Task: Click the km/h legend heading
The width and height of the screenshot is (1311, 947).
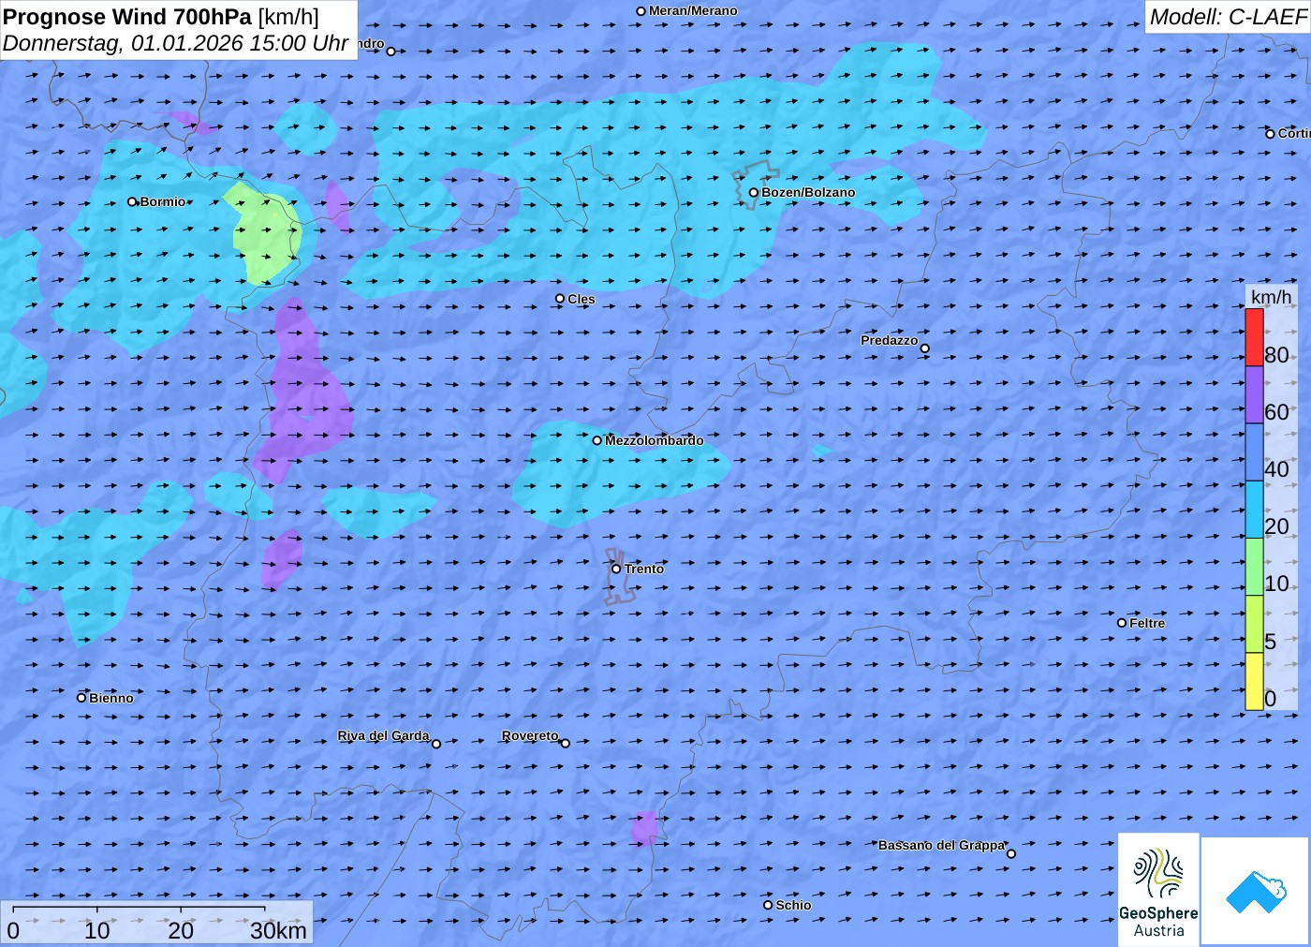Action: click(1271, 297)
